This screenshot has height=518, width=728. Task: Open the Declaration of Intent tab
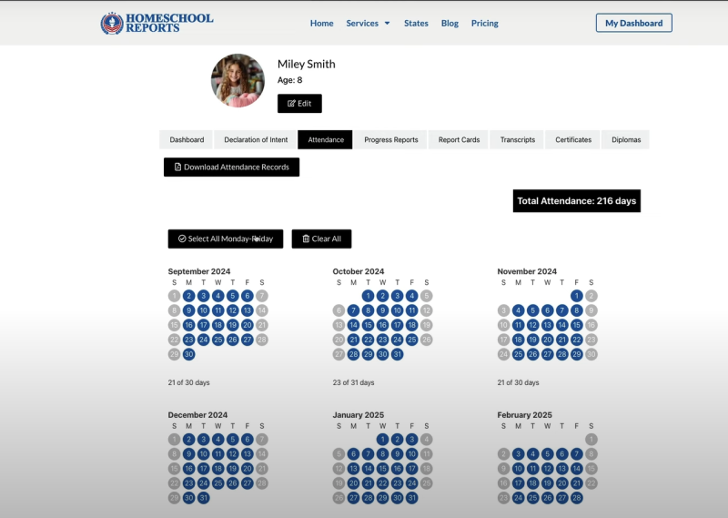(256, 140)
